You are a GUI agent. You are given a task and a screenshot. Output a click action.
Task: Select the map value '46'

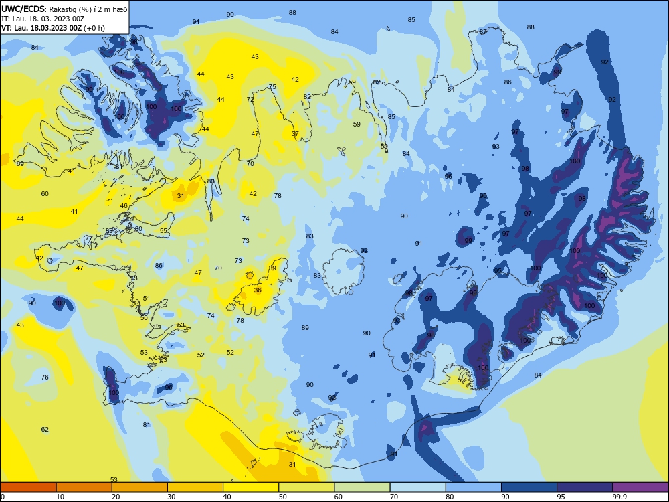tap(124, 205)
